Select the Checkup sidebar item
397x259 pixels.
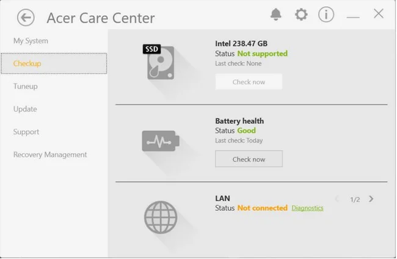tap(54, 63)
